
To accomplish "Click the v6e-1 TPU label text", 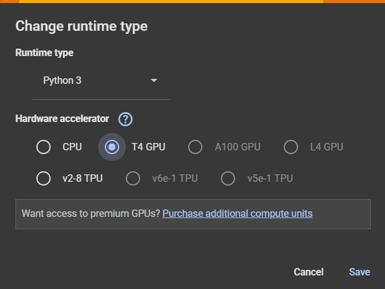I will pyautogui.click(x=175, y=178).
